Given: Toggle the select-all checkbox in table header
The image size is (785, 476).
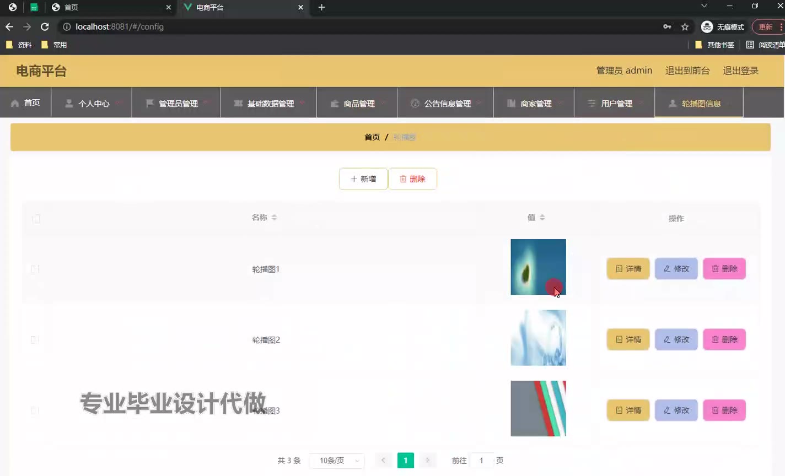Looking at the screenshot, I should pos(36,219).
